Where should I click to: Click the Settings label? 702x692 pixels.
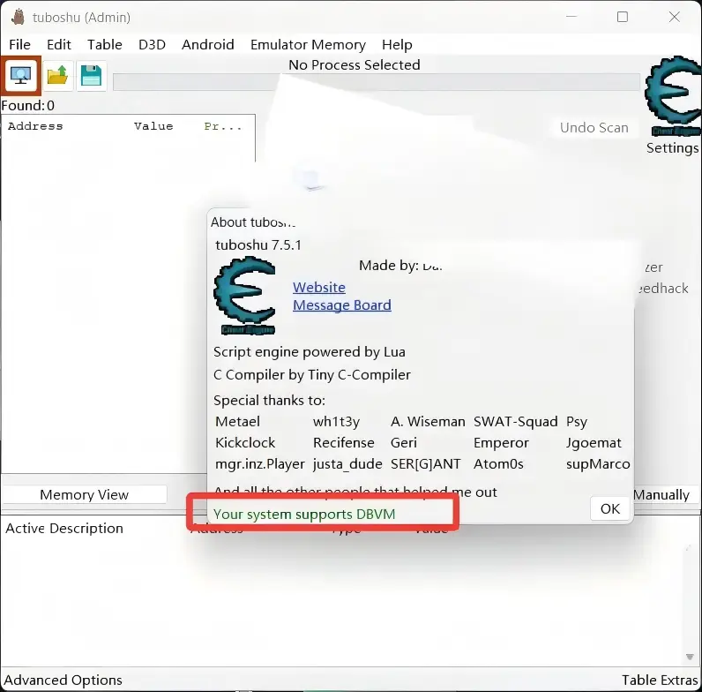point(672,148)
